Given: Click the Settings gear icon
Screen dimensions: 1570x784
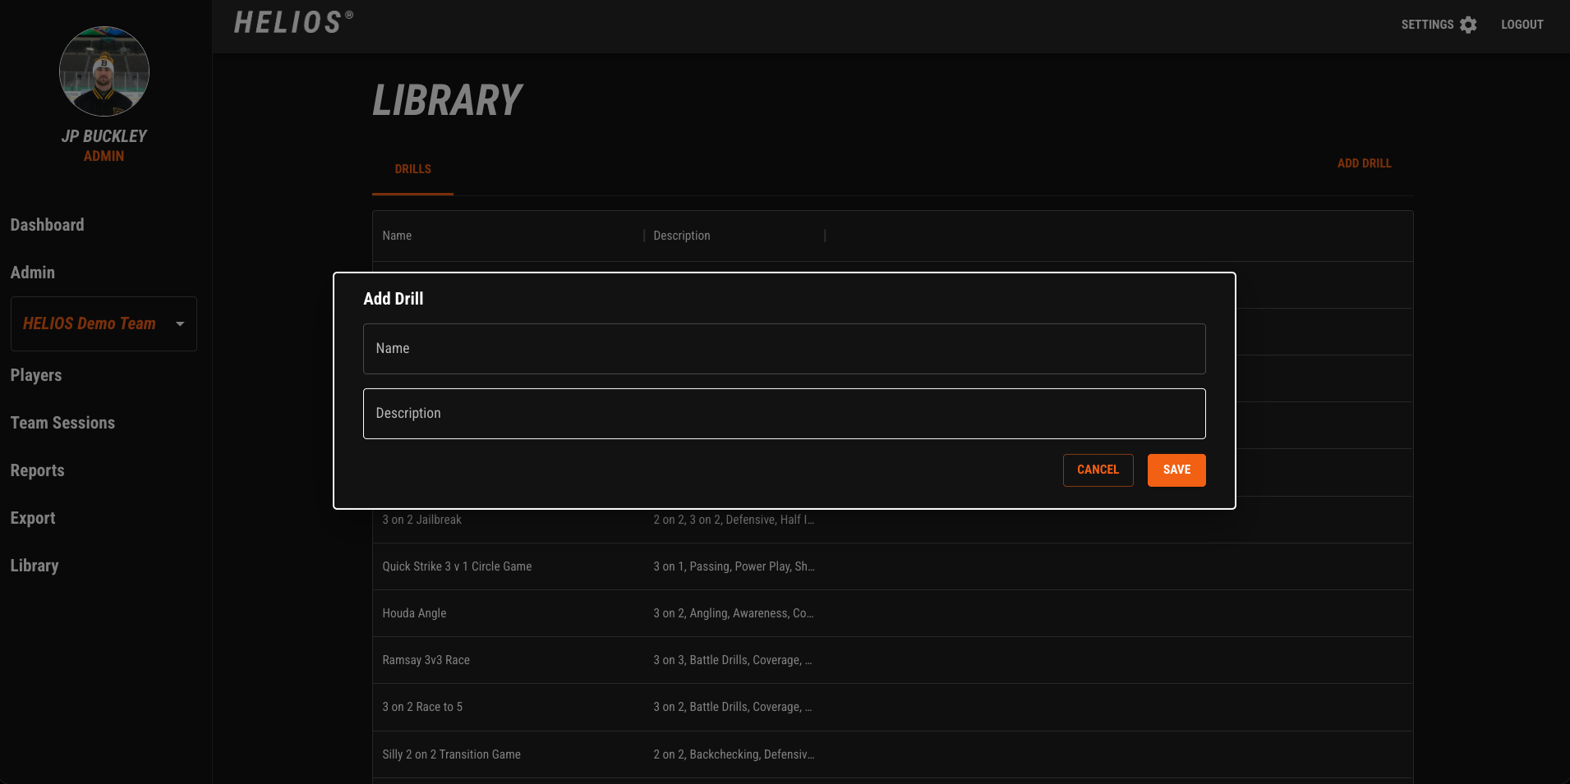Looking at the screenshot, I should (1468, 25).
